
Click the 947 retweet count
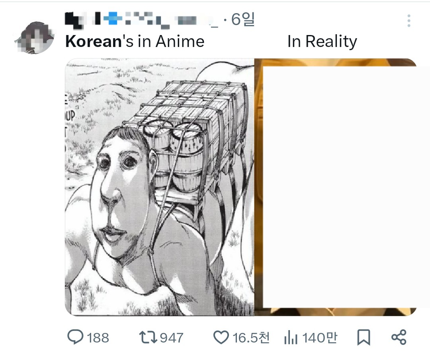pyautogui.click(x=172, y=338)
